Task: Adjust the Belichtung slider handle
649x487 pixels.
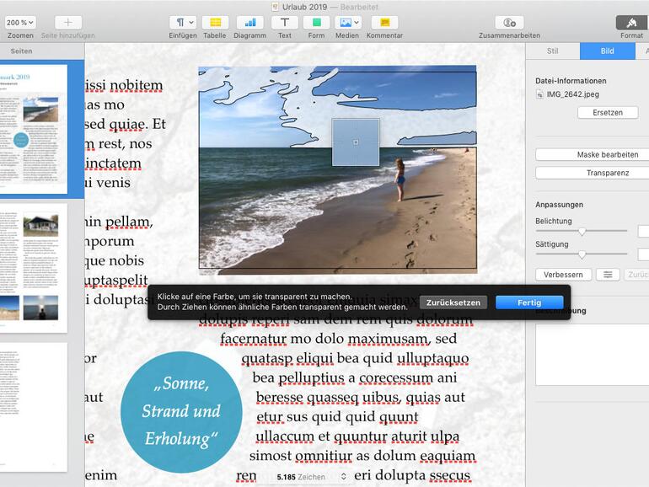Action: coord(582,231)
